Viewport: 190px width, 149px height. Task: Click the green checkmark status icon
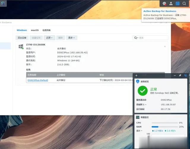coord(142,91)
